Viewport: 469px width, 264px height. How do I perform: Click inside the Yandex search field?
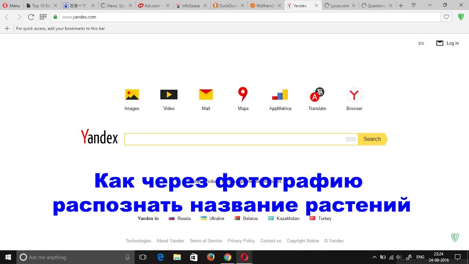234,139
